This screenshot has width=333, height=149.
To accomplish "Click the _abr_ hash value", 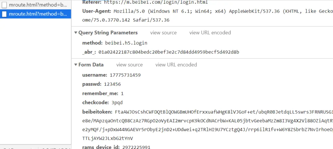I will coord(169,52).
